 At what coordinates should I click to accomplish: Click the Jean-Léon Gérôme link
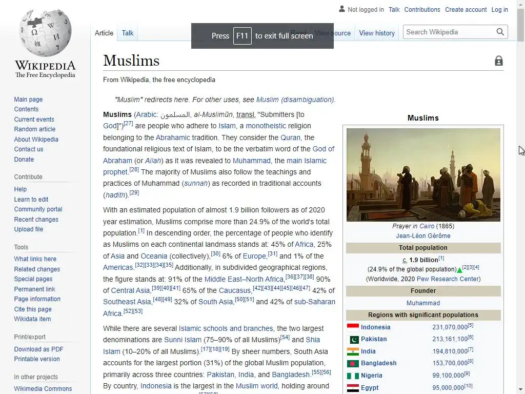(423, 236)
